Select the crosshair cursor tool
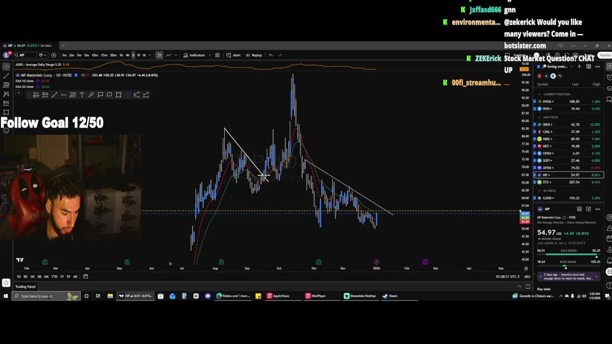The image size is (612, 344). pyautogui.click(x=6, y=66)
